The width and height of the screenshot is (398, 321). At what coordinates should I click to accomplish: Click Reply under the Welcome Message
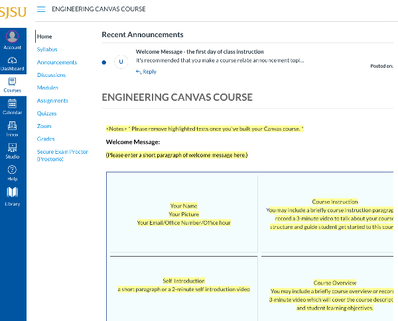[147, 72]
